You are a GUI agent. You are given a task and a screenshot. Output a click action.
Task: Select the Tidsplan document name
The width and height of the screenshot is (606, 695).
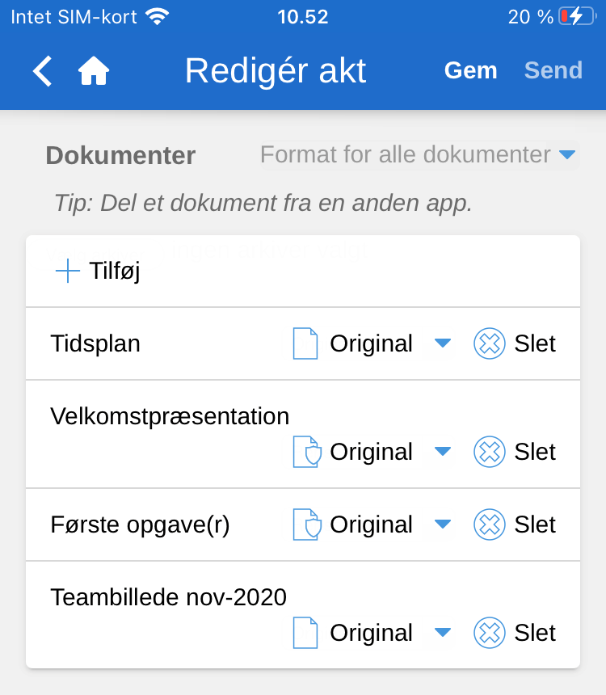[x=95, y=343]
